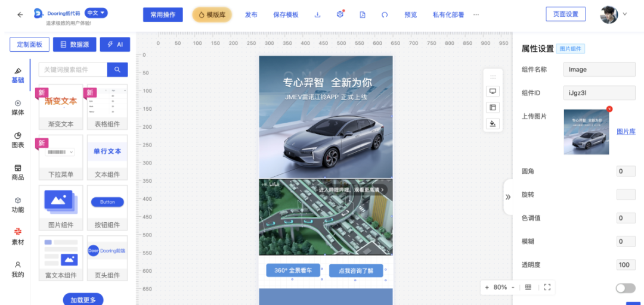Click the AI button
This screenshot has width=644, height=305.
coord(115,44)
